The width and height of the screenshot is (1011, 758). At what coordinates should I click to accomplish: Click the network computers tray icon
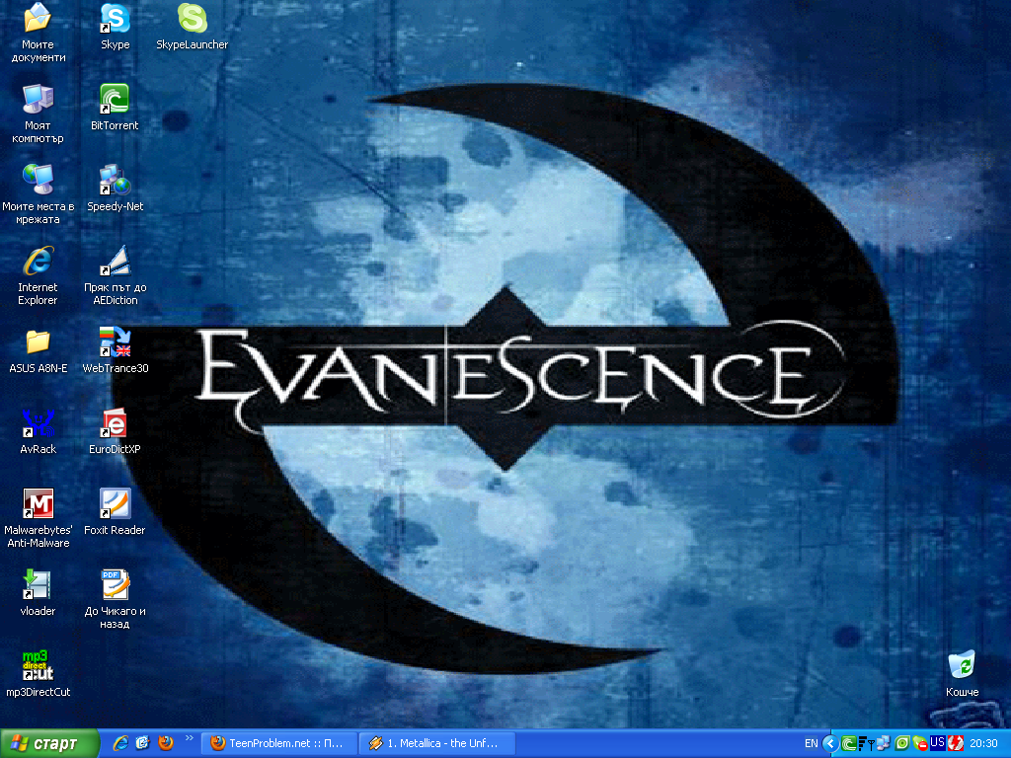(884, 744)
